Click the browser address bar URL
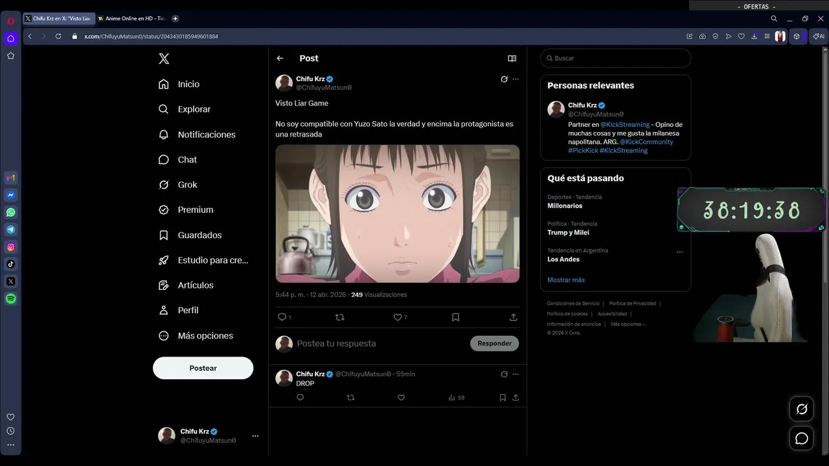829x466 pixels. coord(151,36)
